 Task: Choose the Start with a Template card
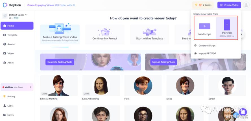coord(150,34)
